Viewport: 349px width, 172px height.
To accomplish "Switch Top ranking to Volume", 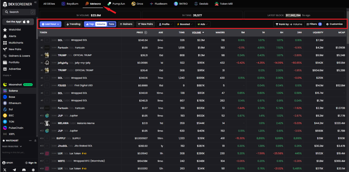I will coord(101,24).
